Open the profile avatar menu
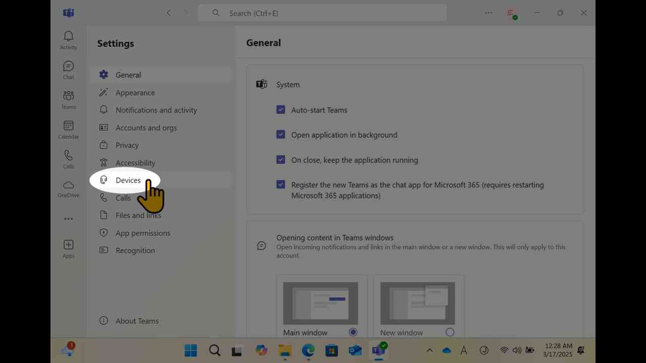Viewport: 646px width, 363px height. click(x=512, y=14)
